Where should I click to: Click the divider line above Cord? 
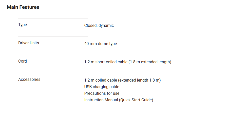(53, 55)
